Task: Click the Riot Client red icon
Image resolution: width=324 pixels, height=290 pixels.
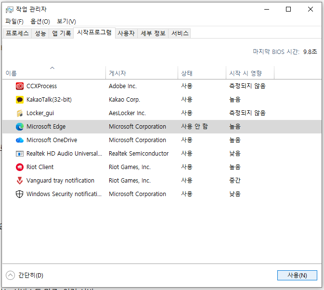Action: coord(20,167)
